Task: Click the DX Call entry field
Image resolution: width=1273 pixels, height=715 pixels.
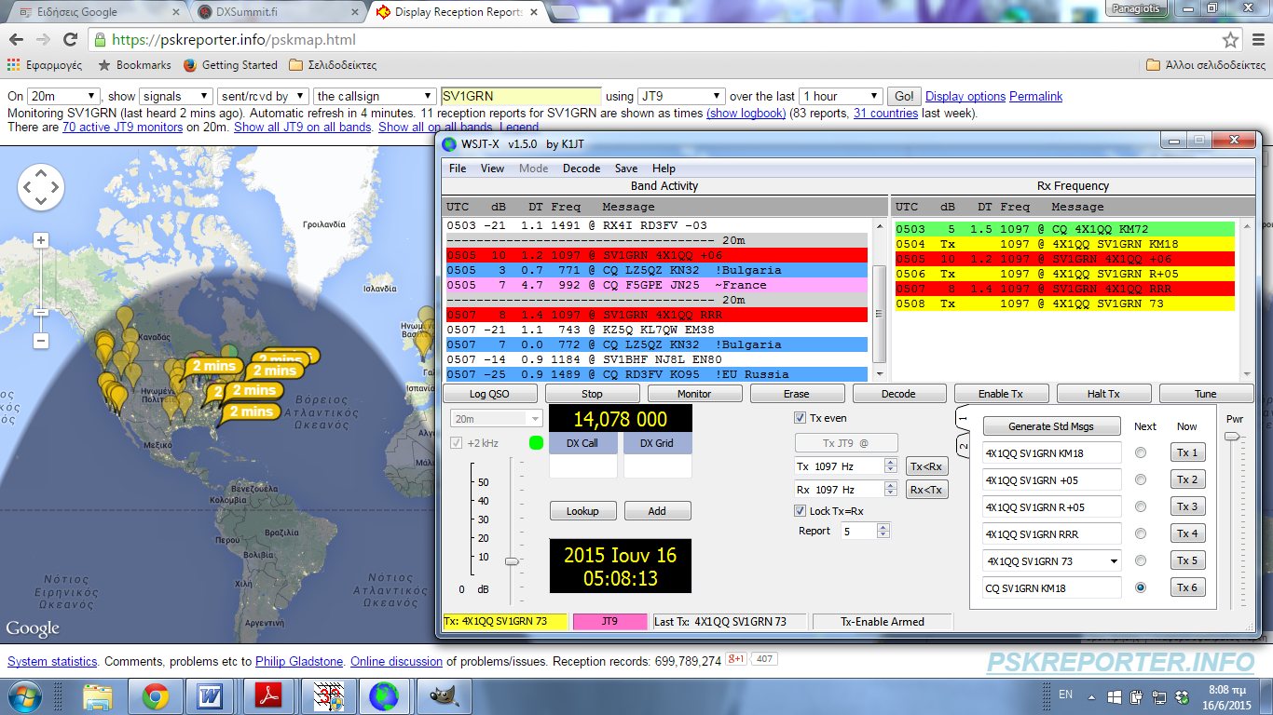Action: pos(583,466)
